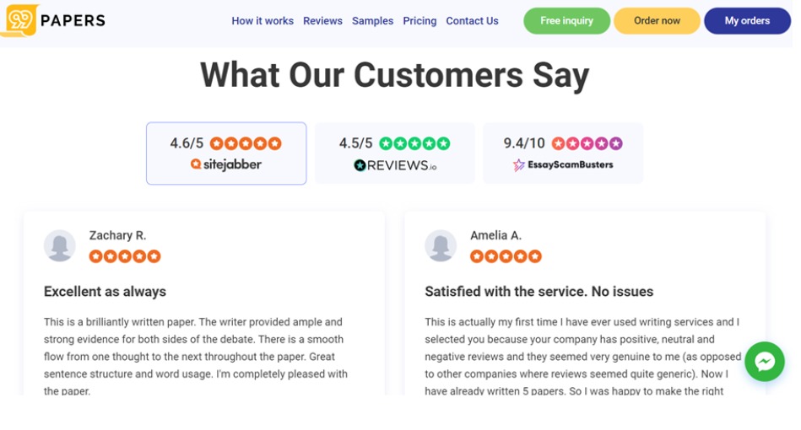Click Zachary R.'s five-star rating

pos(125,256)
